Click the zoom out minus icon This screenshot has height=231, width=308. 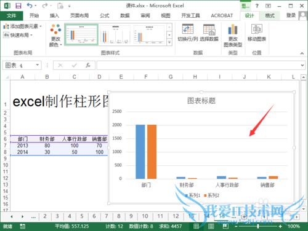click(236, 226)
